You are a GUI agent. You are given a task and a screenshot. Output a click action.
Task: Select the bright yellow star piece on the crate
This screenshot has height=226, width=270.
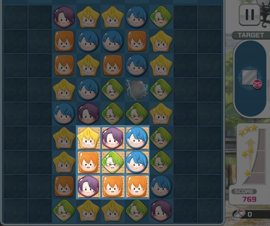[88, 138]
